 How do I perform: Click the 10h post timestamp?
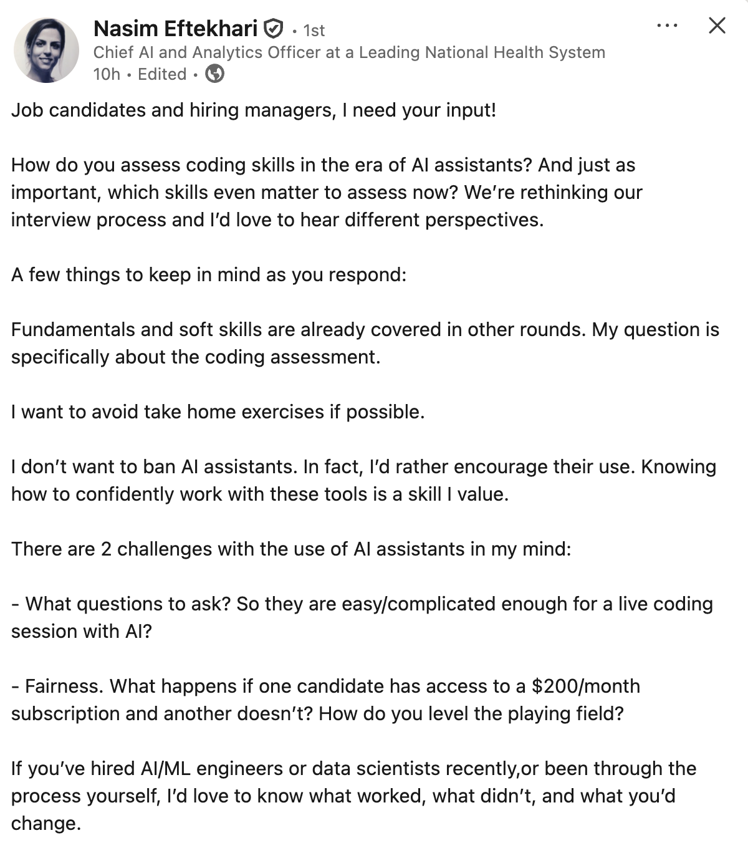pos(106,74)
